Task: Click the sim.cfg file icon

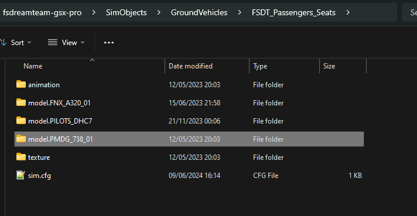Action: tap(20, 175)
